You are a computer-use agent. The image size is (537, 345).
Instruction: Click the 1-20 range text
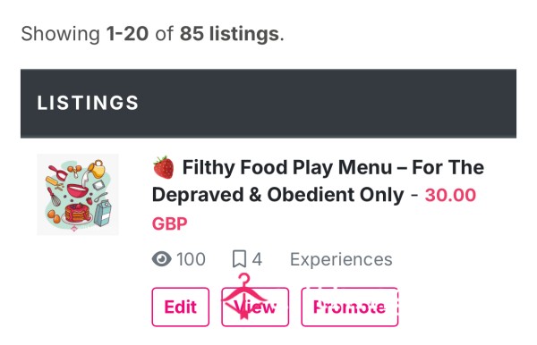[127, 34]
